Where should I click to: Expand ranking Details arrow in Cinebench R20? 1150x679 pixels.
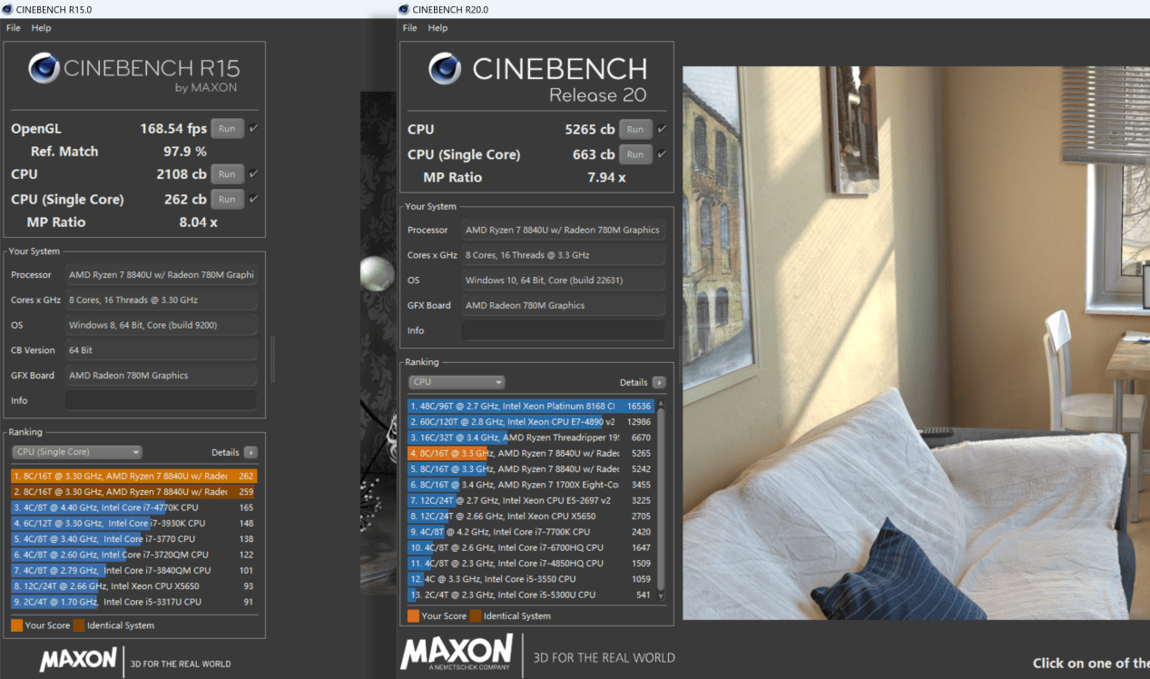tap(659, 382)
